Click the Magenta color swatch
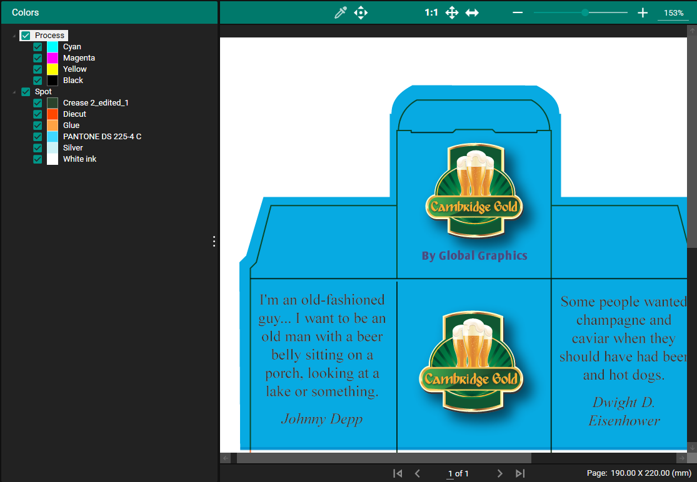The width and height of the screenshot is (697, 482). point(53,58)
